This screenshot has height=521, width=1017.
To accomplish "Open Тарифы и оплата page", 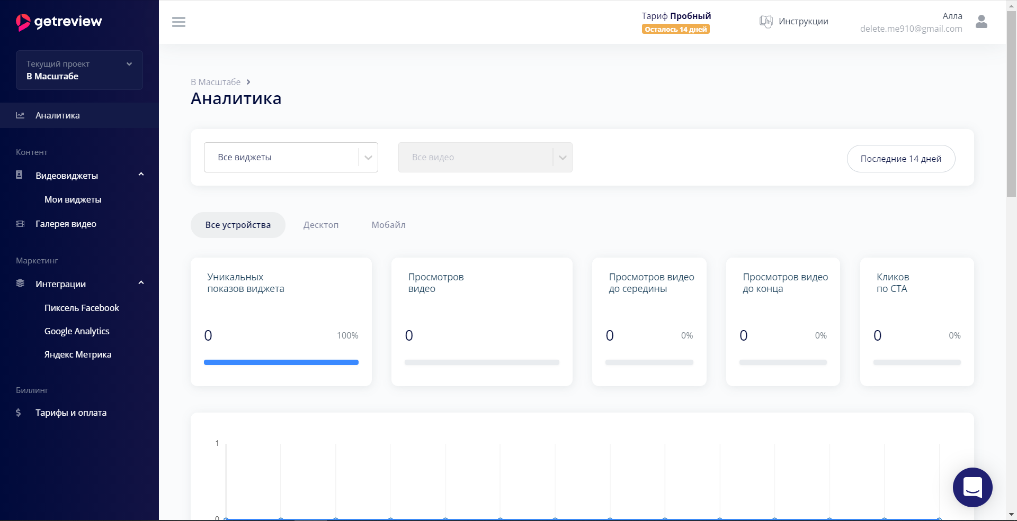I will (71, 413).
